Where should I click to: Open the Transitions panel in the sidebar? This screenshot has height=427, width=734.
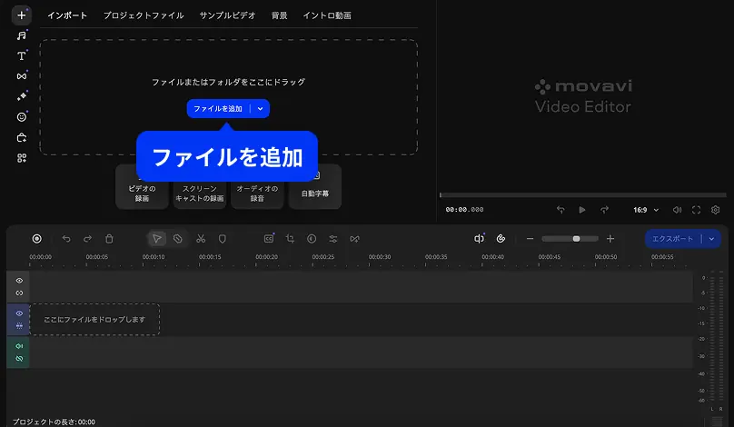(x=22, y=75)
